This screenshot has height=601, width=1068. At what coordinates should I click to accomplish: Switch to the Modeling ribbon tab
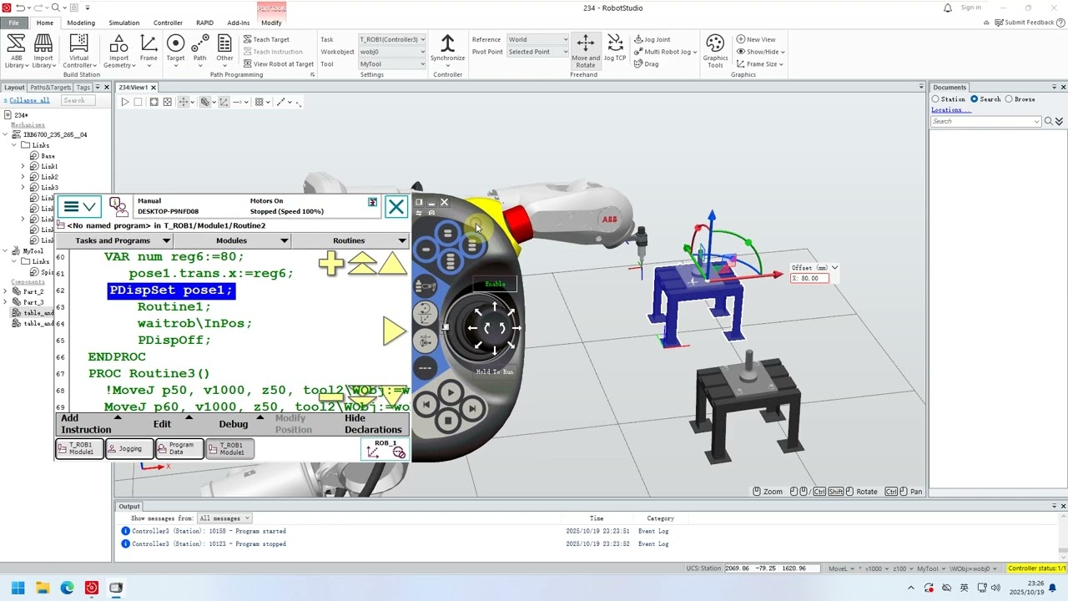tap(81, 23)
